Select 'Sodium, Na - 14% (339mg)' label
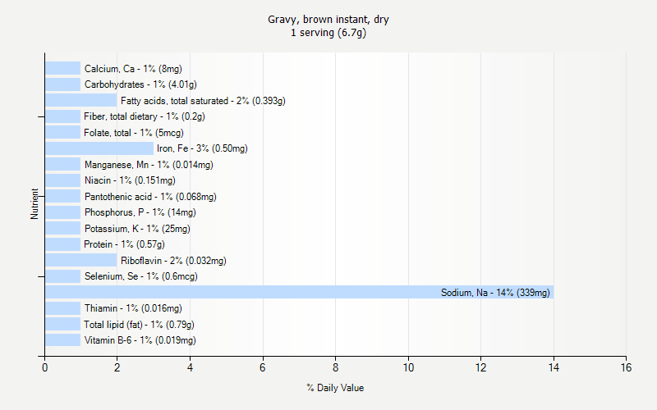657x410 pixels. point(495,293)
